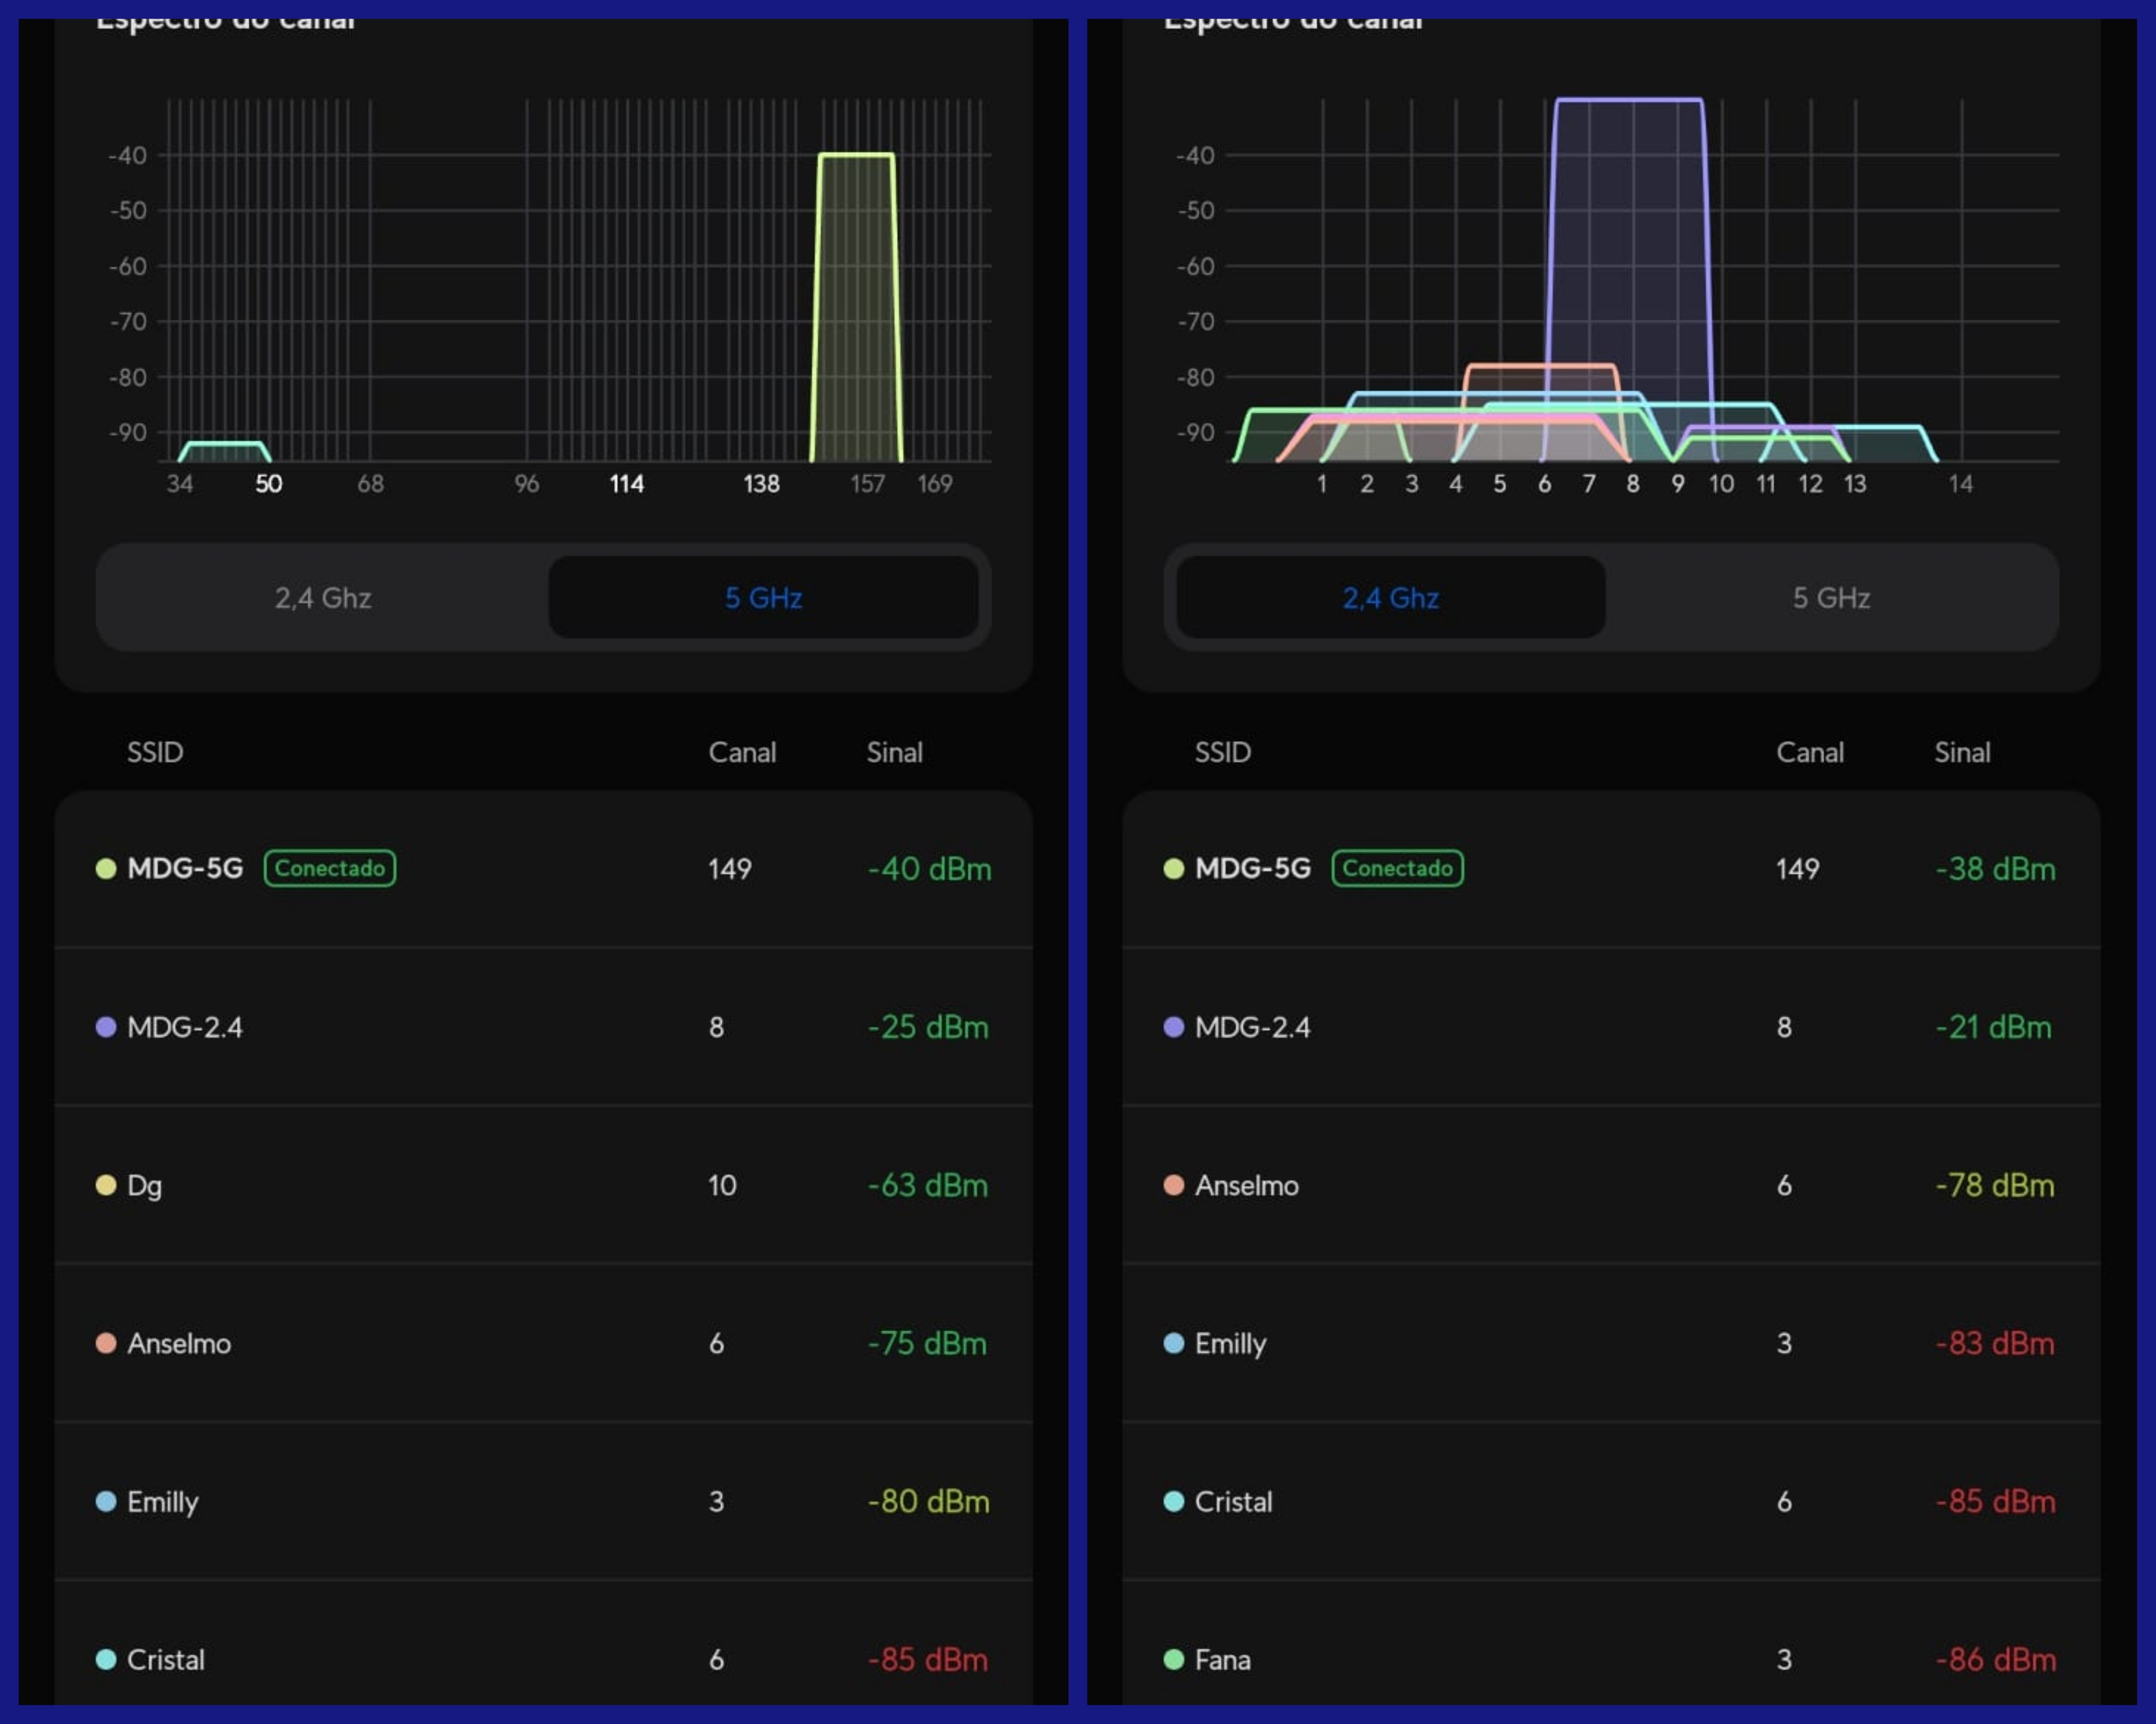Click the Conectado badge in right list
The image size is (2156, 1724).
1397,868
